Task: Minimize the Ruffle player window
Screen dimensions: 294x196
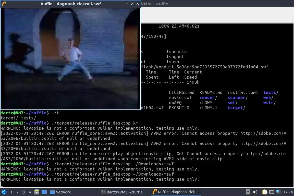Action: tap(127, 4)
